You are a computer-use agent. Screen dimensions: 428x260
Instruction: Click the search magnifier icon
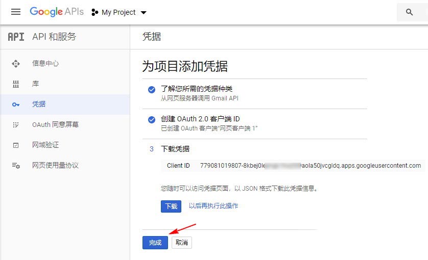409,12
